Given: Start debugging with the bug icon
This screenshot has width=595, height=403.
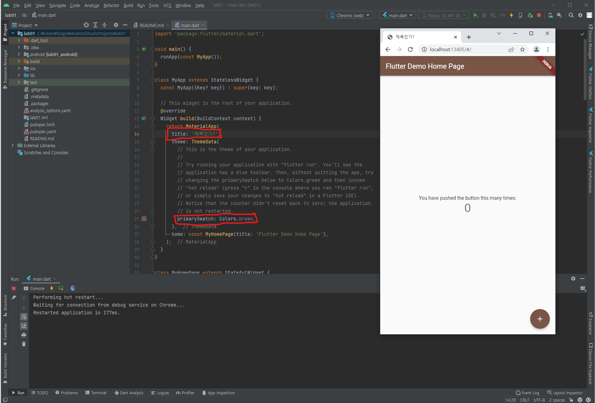Looking at the screenshot, I should pyautogui.click(x=484, y=15).
